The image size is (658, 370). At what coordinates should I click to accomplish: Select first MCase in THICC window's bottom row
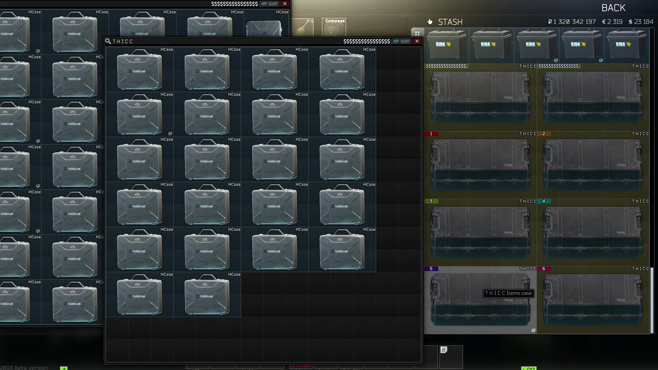tap(140, 294)
